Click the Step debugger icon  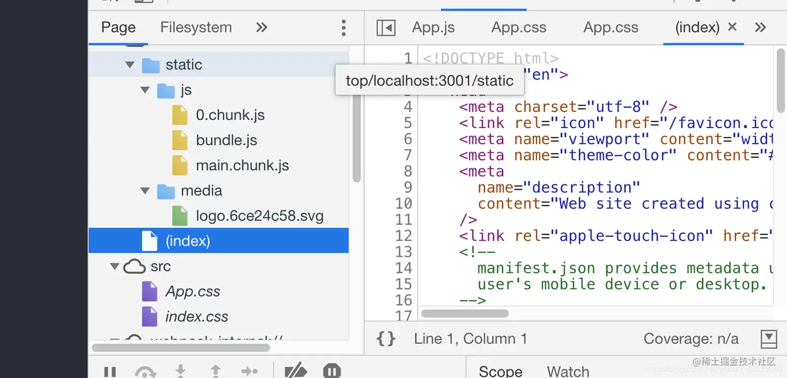point(250,371)
